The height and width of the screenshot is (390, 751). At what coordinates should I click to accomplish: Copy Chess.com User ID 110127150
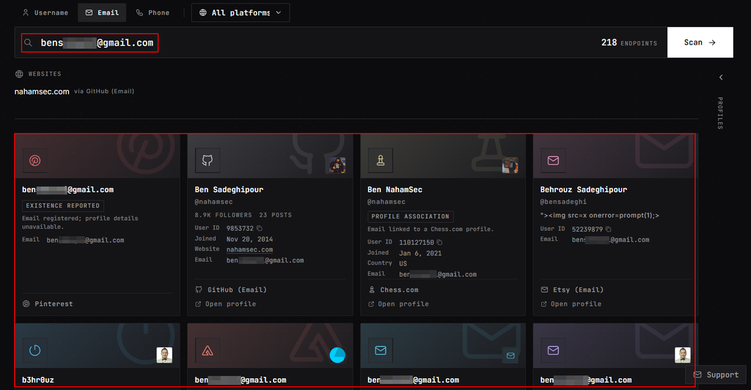click(x=439, y=242)
